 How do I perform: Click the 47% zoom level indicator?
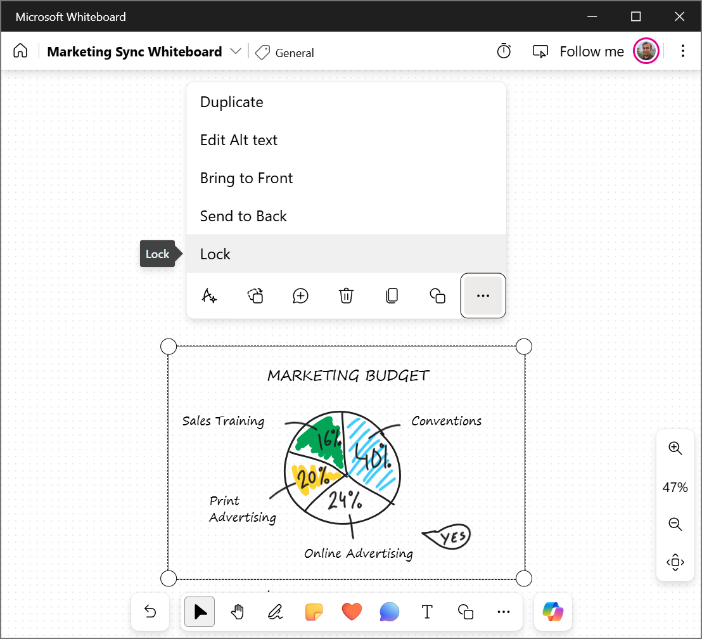(x=675, y=487)
